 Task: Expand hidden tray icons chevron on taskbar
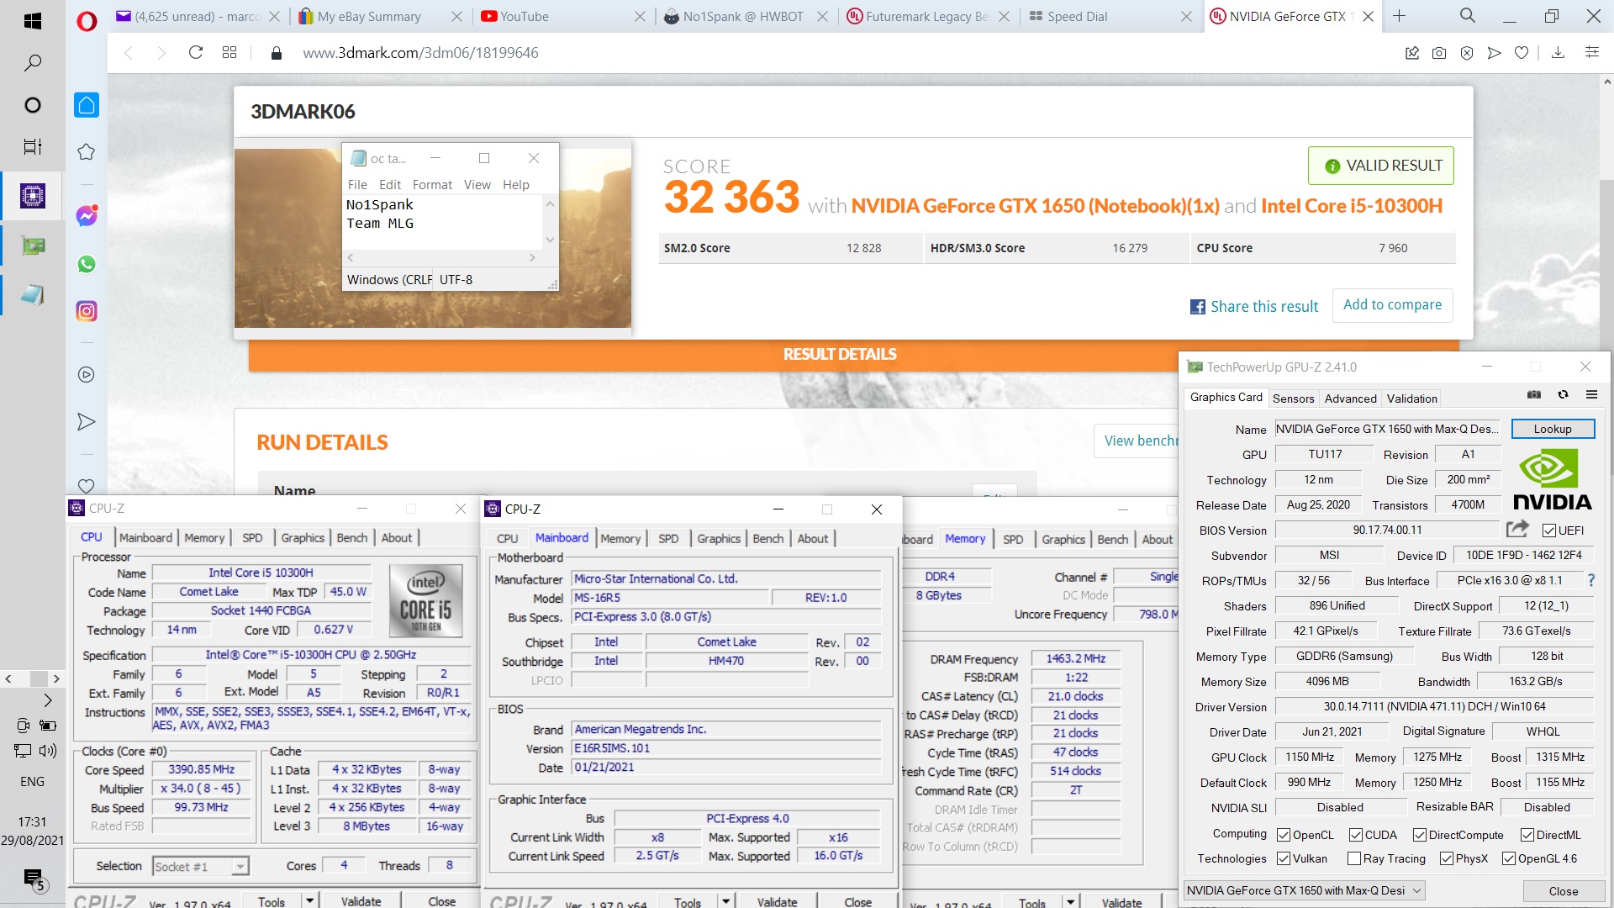[48, 700]
